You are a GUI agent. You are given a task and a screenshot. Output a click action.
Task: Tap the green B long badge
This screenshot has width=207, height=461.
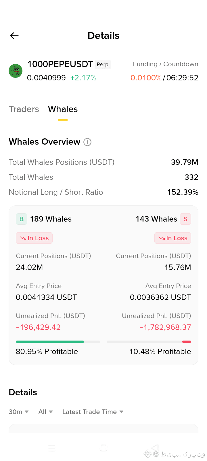[22, 219]
